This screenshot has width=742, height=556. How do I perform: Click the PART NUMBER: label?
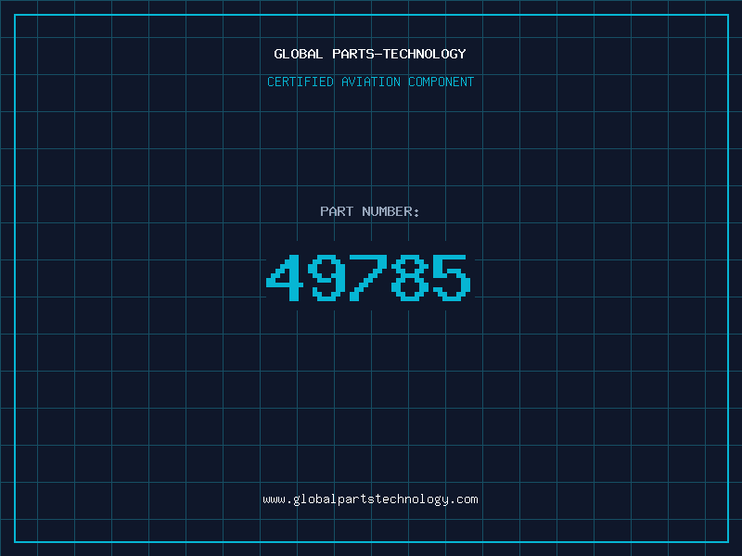click(x=370, y=211)
